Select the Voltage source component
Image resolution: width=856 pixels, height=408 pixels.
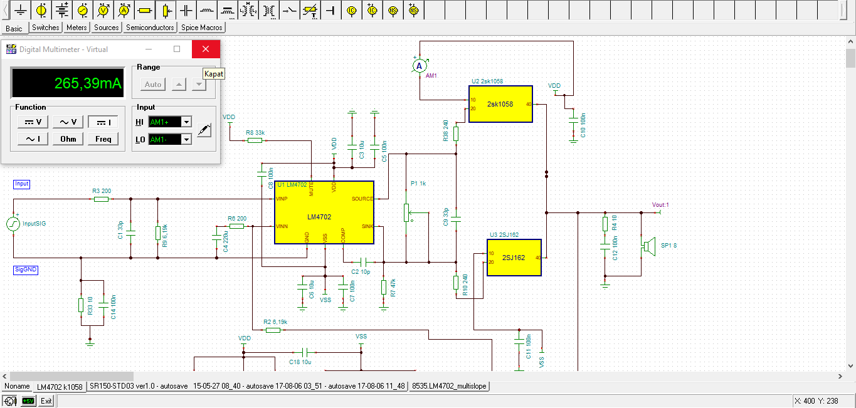[x=42, y=10]
